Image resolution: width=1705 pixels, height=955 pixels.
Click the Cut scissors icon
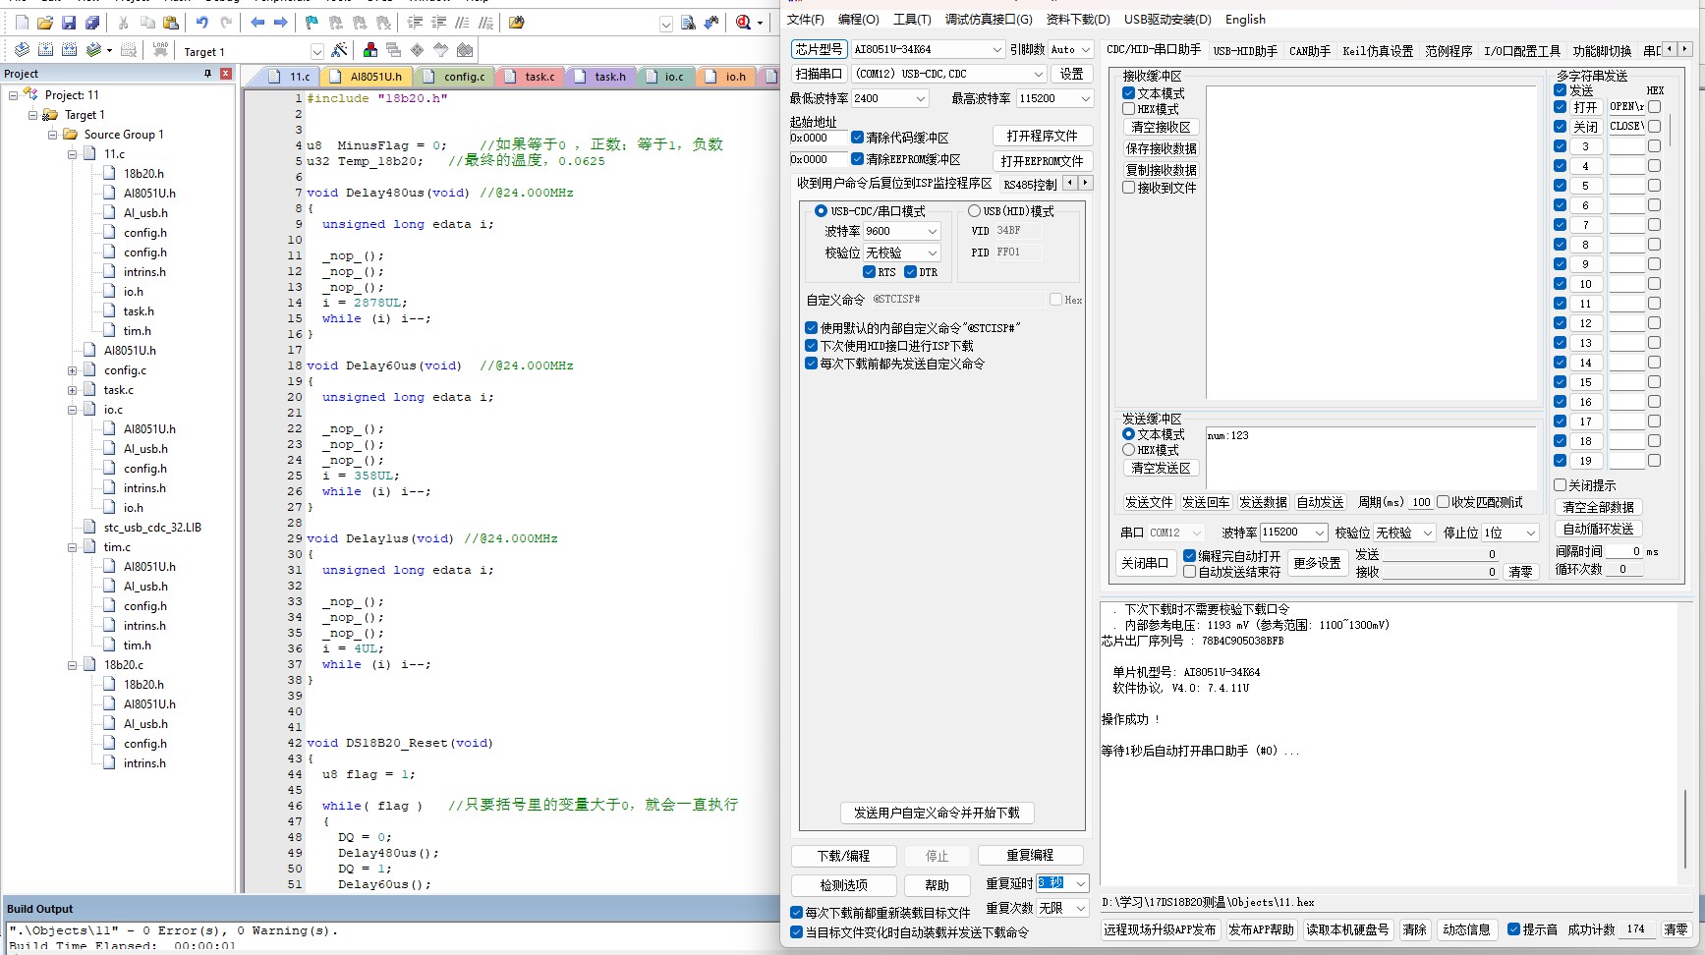click(x=123, y=23)
